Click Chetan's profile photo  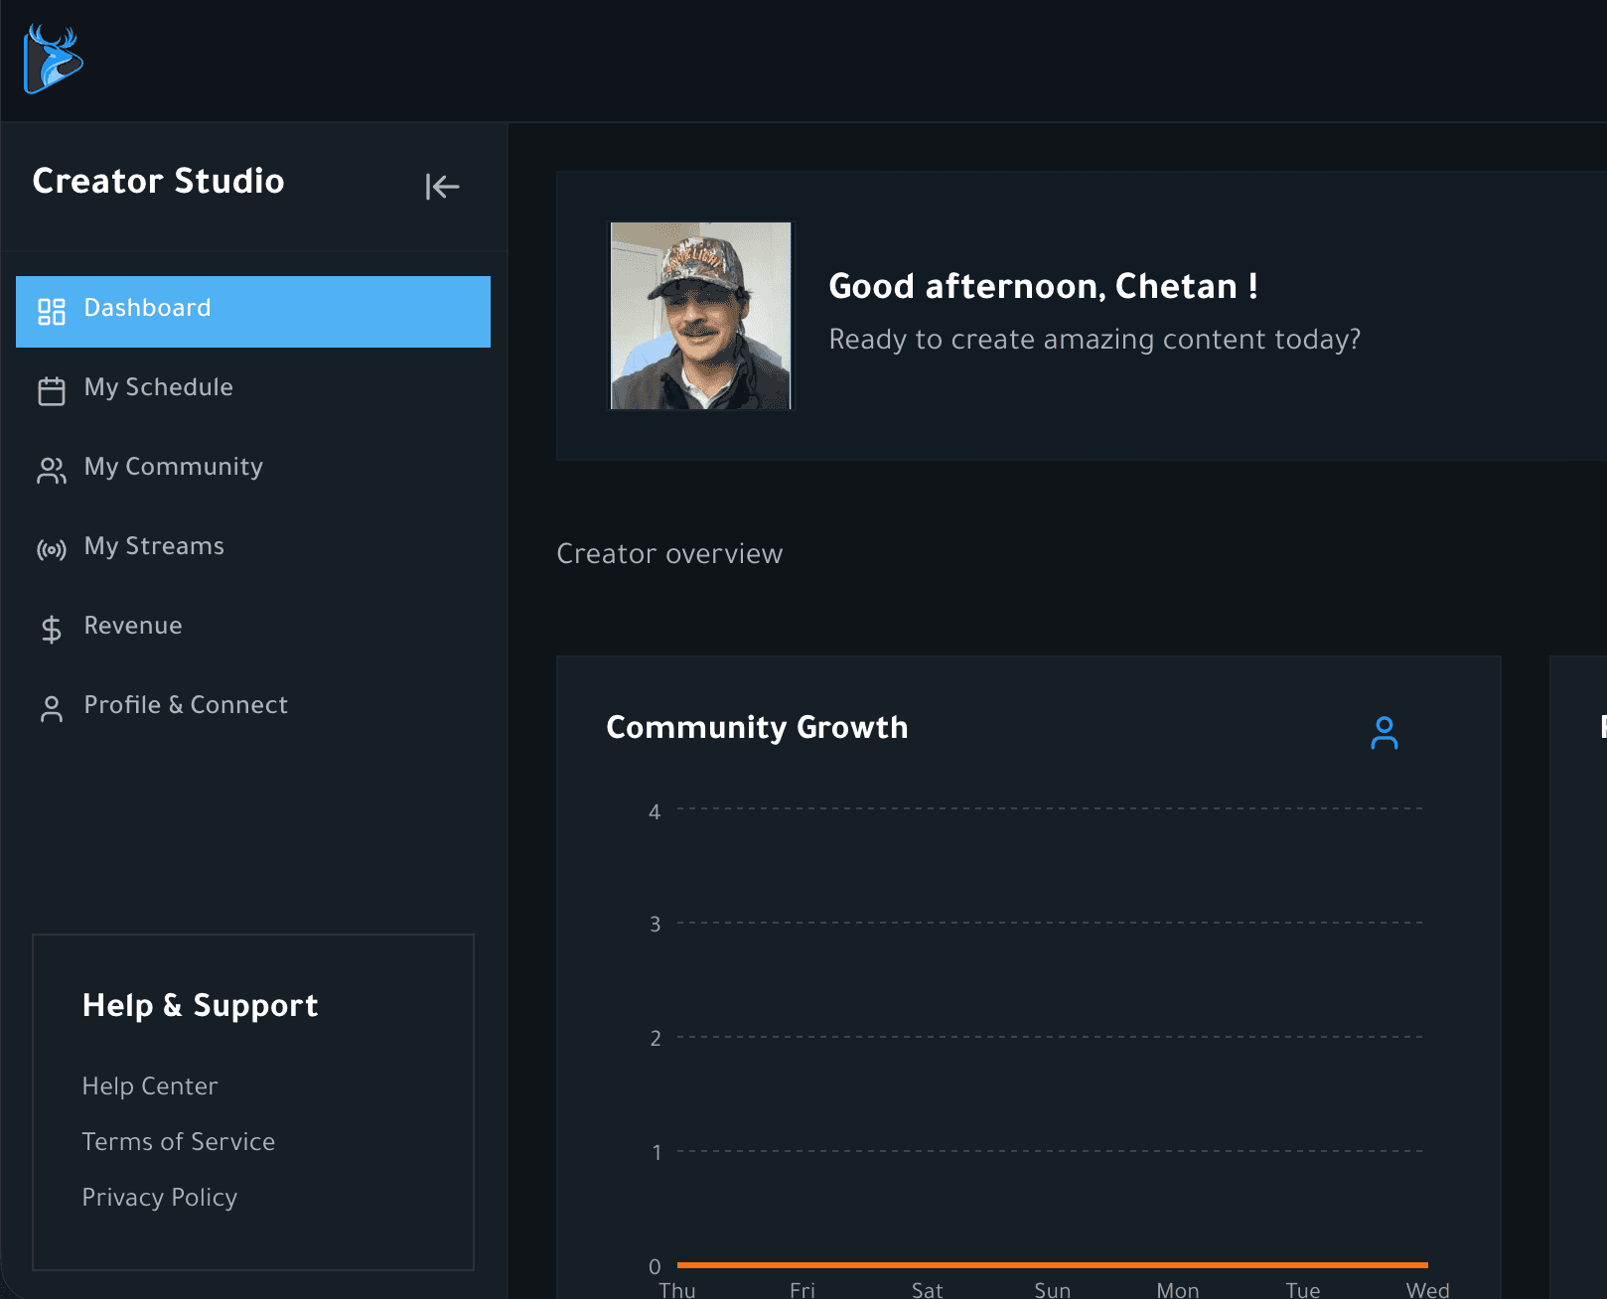(x=700, y=315)
